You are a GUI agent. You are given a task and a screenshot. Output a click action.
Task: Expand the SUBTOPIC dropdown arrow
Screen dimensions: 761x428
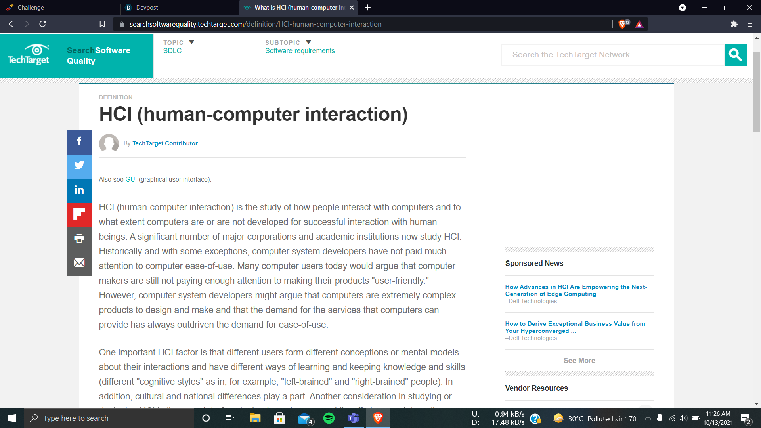click(308, 42)
